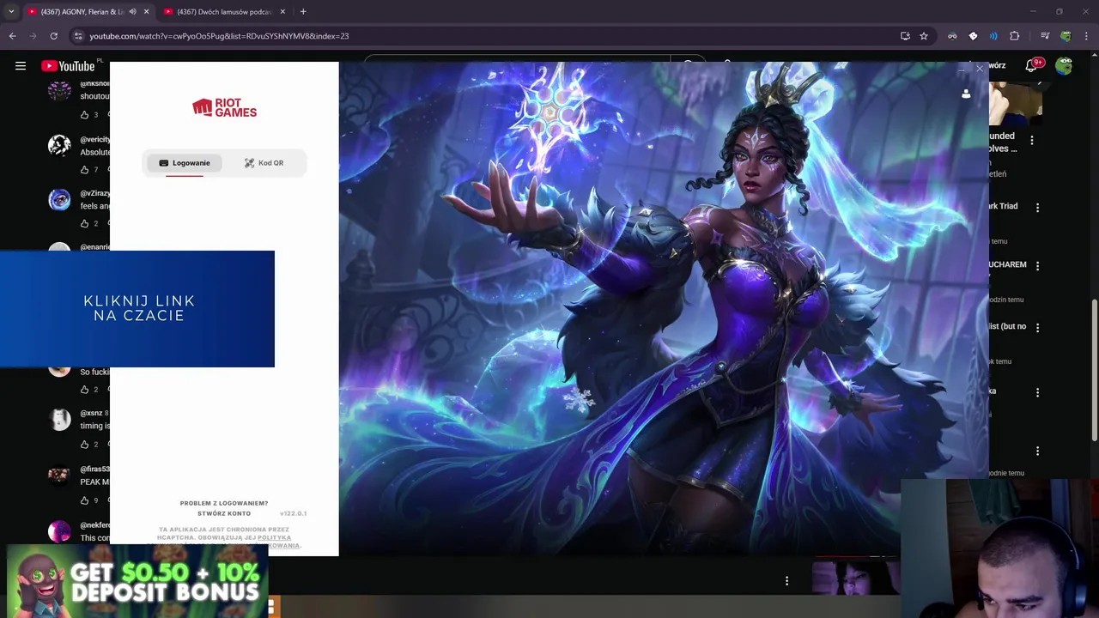The image size is (1099, 618).
Task: Close the Dwóch lamusów podcast tab
Action: click(x=282, y=12)
